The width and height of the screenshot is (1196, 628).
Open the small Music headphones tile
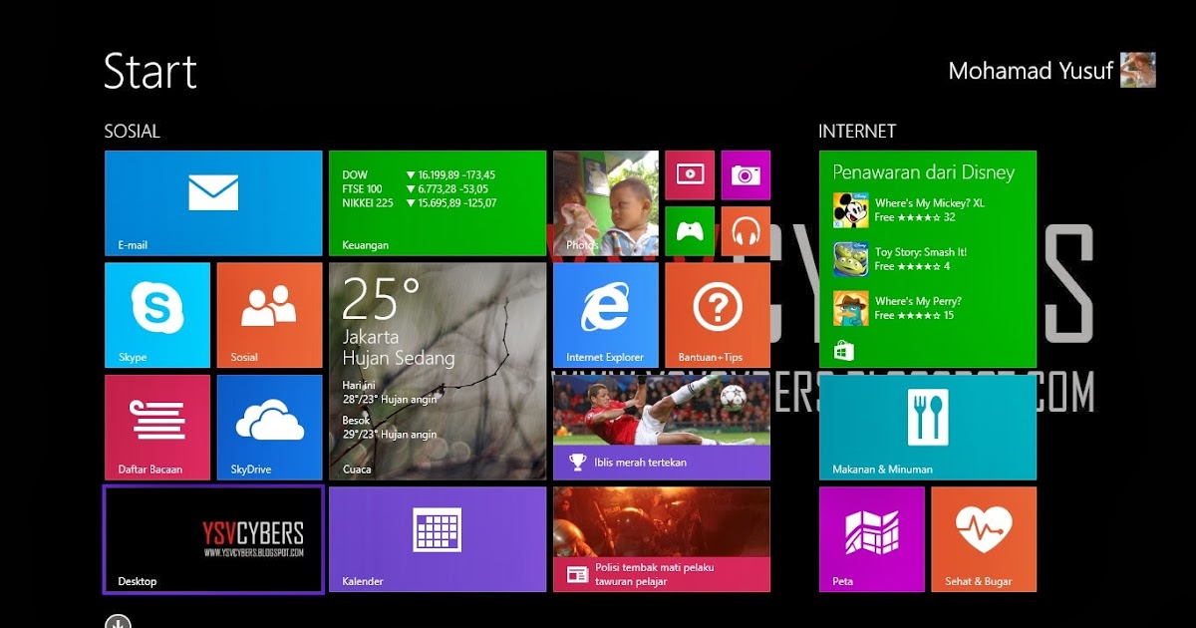(746, 231)
